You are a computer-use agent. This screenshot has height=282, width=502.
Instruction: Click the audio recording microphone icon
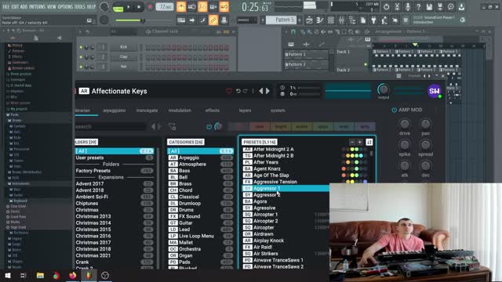(x=408, y=7)
